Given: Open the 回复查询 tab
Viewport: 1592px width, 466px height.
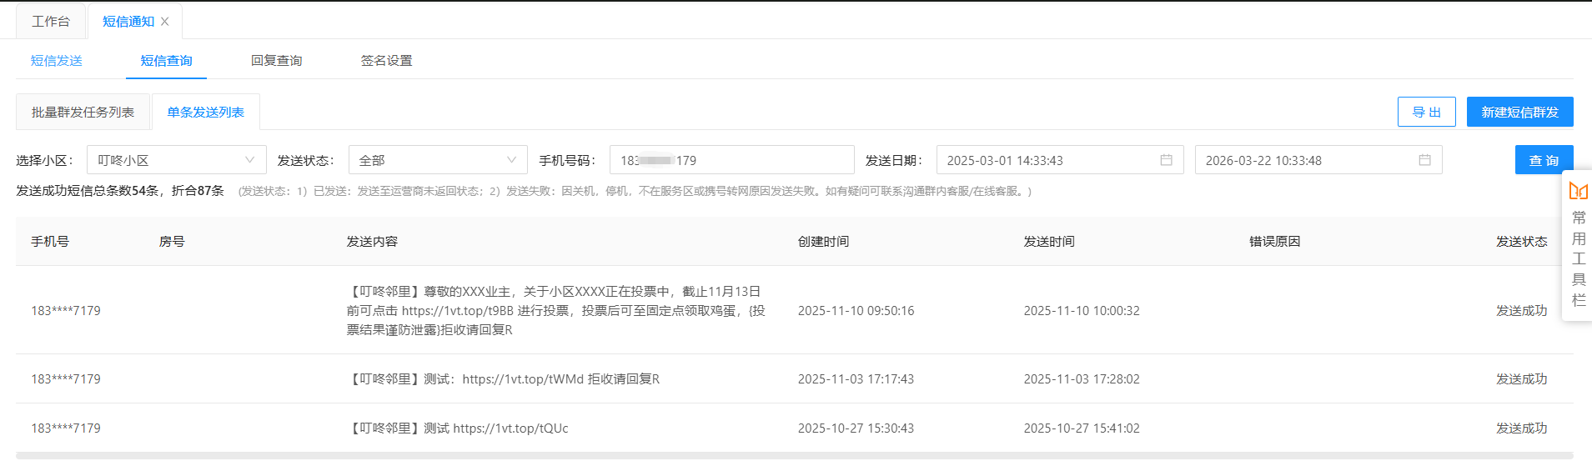Looking at the screenshot, I should tap(276, 61).
